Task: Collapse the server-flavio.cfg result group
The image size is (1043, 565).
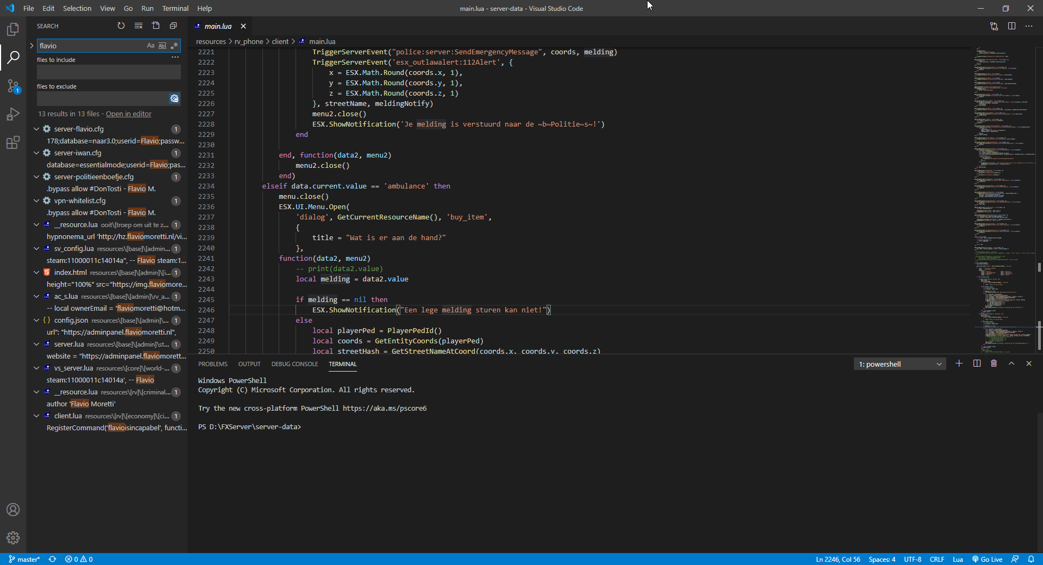Action: point(36,129)
